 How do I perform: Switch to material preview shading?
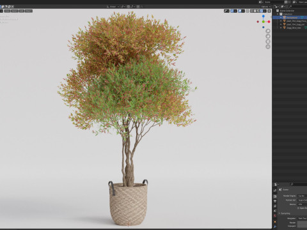coord(258,11)
